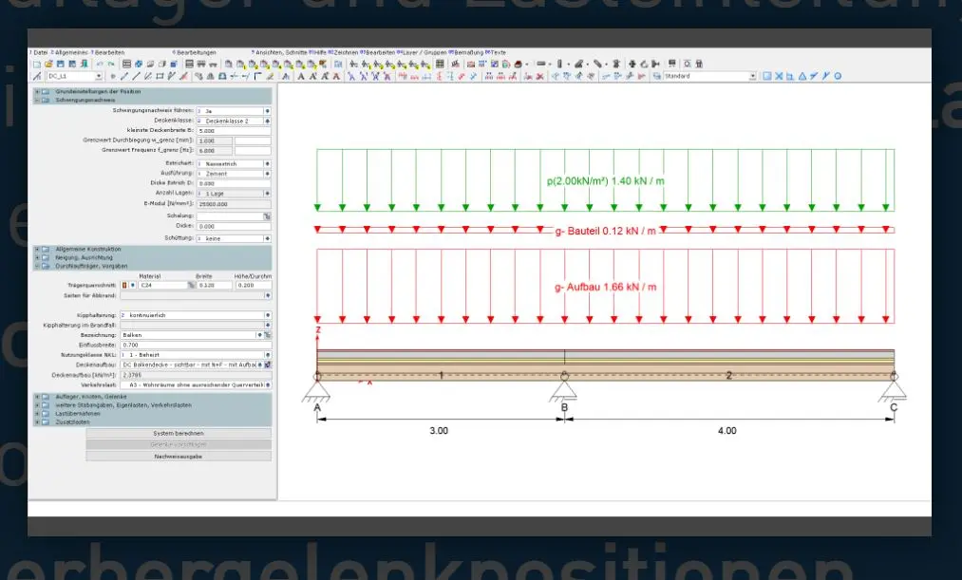Open the Zeichnen menu
Screen dimensions: 962x580
[x=346, y=53]
